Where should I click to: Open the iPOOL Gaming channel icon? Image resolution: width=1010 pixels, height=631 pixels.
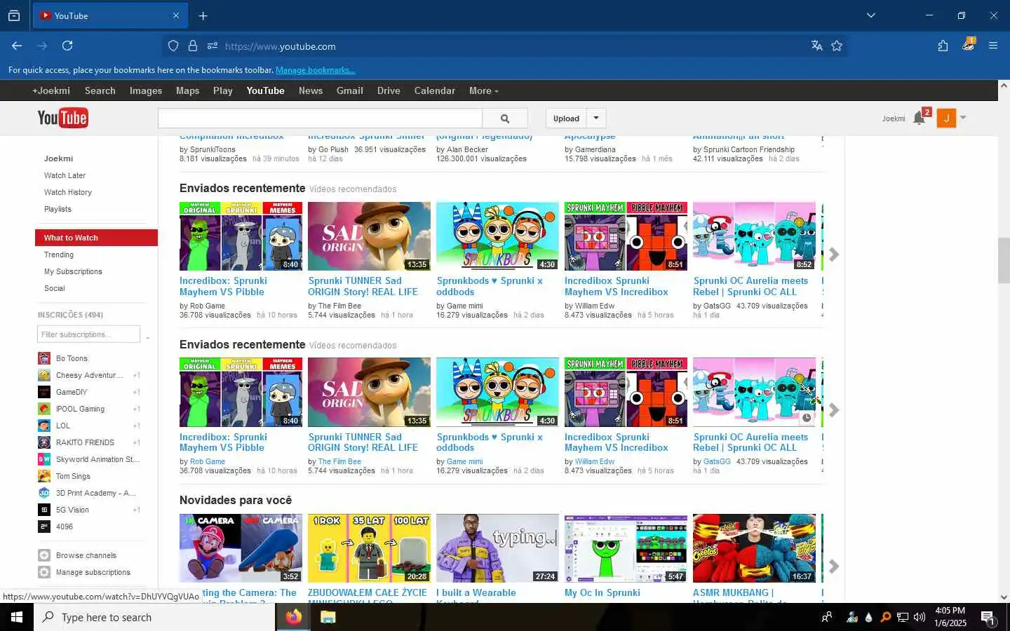(x=44, y=409)
